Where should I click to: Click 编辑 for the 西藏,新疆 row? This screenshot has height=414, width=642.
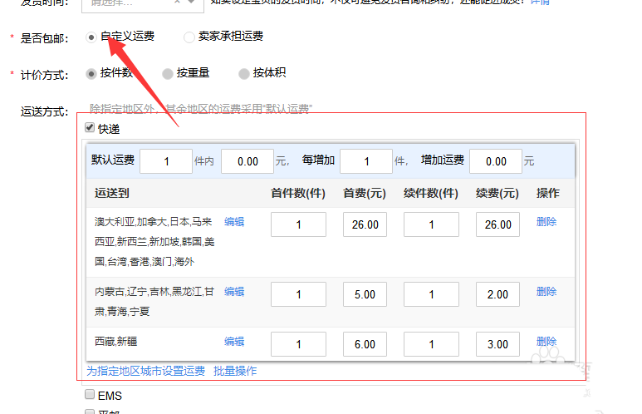coord(234,342)
